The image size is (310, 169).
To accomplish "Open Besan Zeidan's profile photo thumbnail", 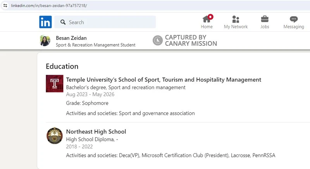I will pyautogui.click(x=45, y=41).
